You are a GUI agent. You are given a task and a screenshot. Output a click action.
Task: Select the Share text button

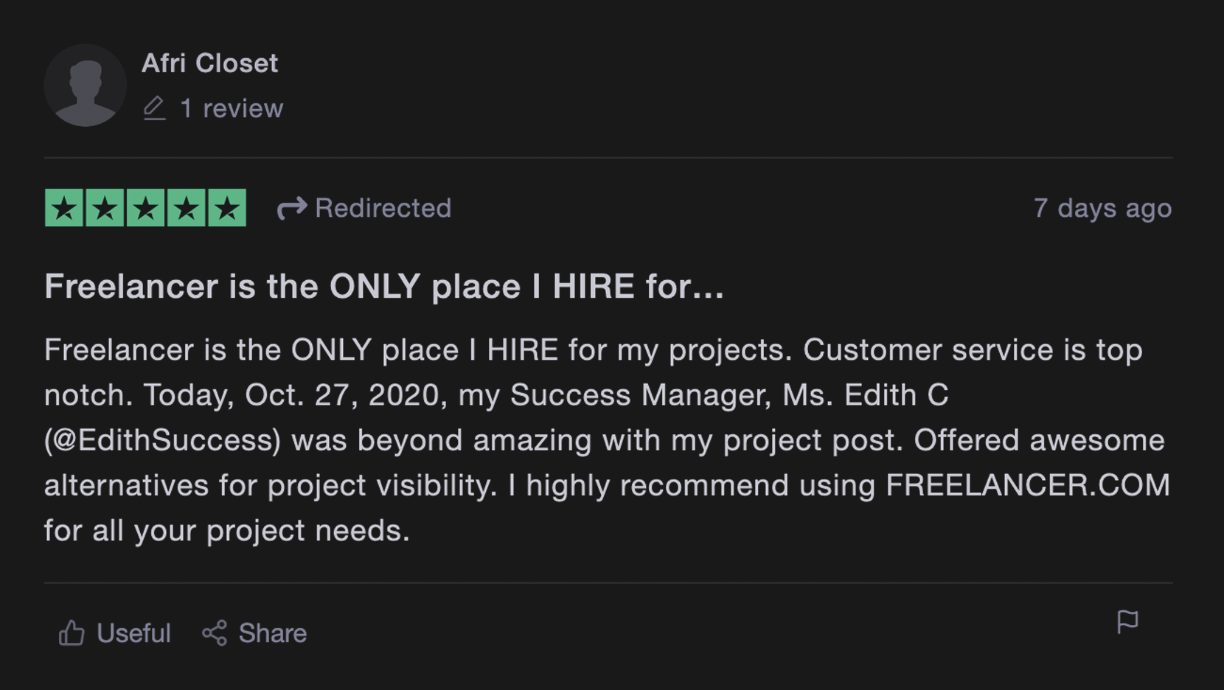[273, 633]
